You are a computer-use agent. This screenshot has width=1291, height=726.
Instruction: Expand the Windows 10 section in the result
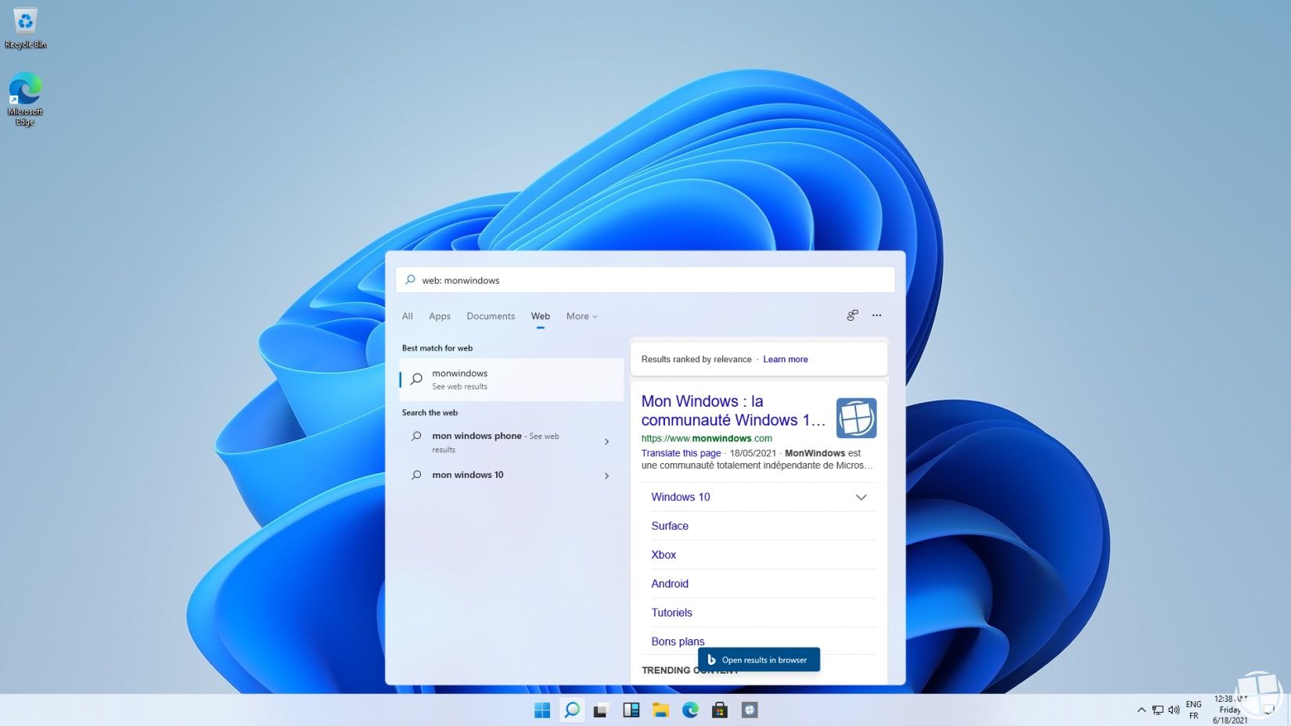(861, 497)
